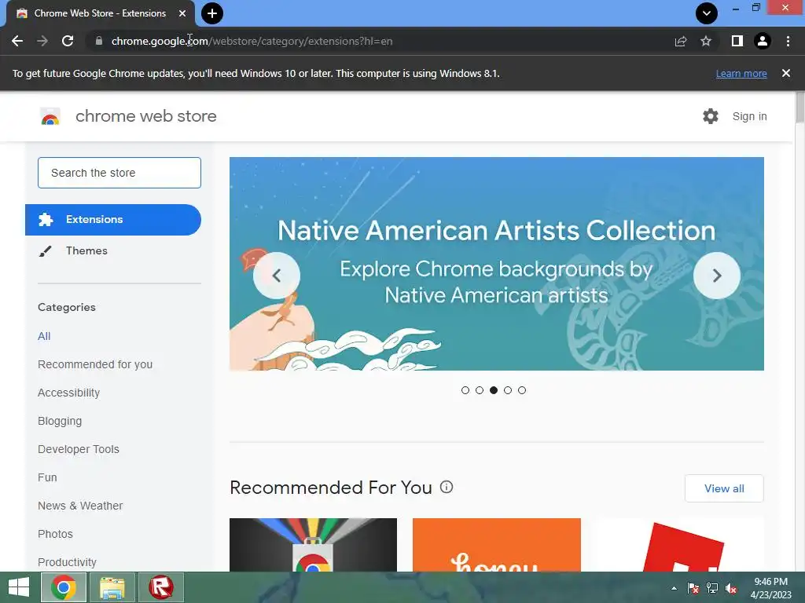805x603 pixels.
Task: Dismiss the Windows update notification bar
Action: 786,73
